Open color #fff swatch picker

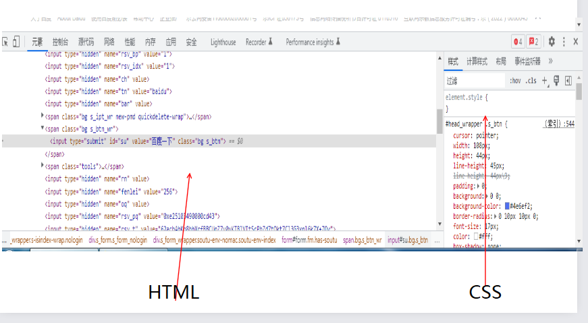(476, 237)
